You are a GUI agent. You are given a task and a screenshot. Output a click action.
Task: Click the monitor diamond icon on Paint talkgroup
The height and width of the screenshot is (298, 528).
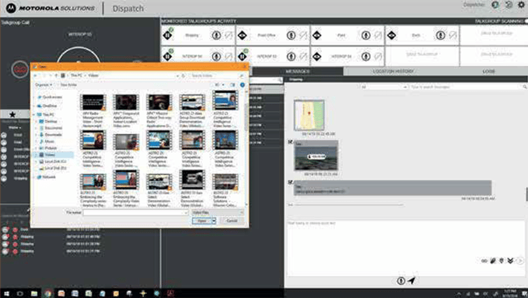pos(317,35)
